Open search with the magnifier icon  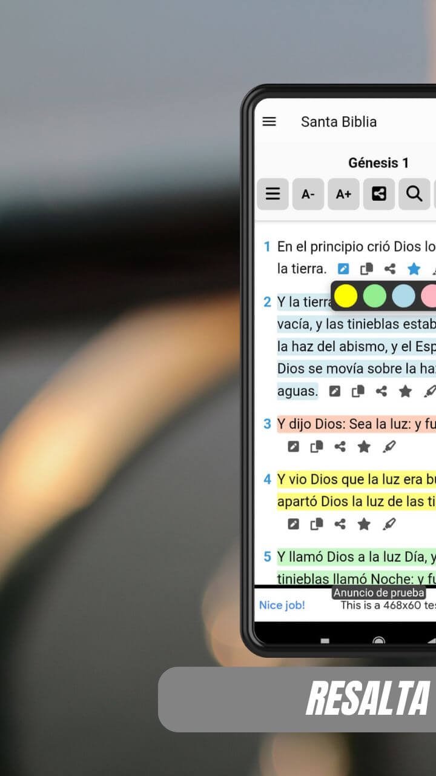[x=414, y=194]
